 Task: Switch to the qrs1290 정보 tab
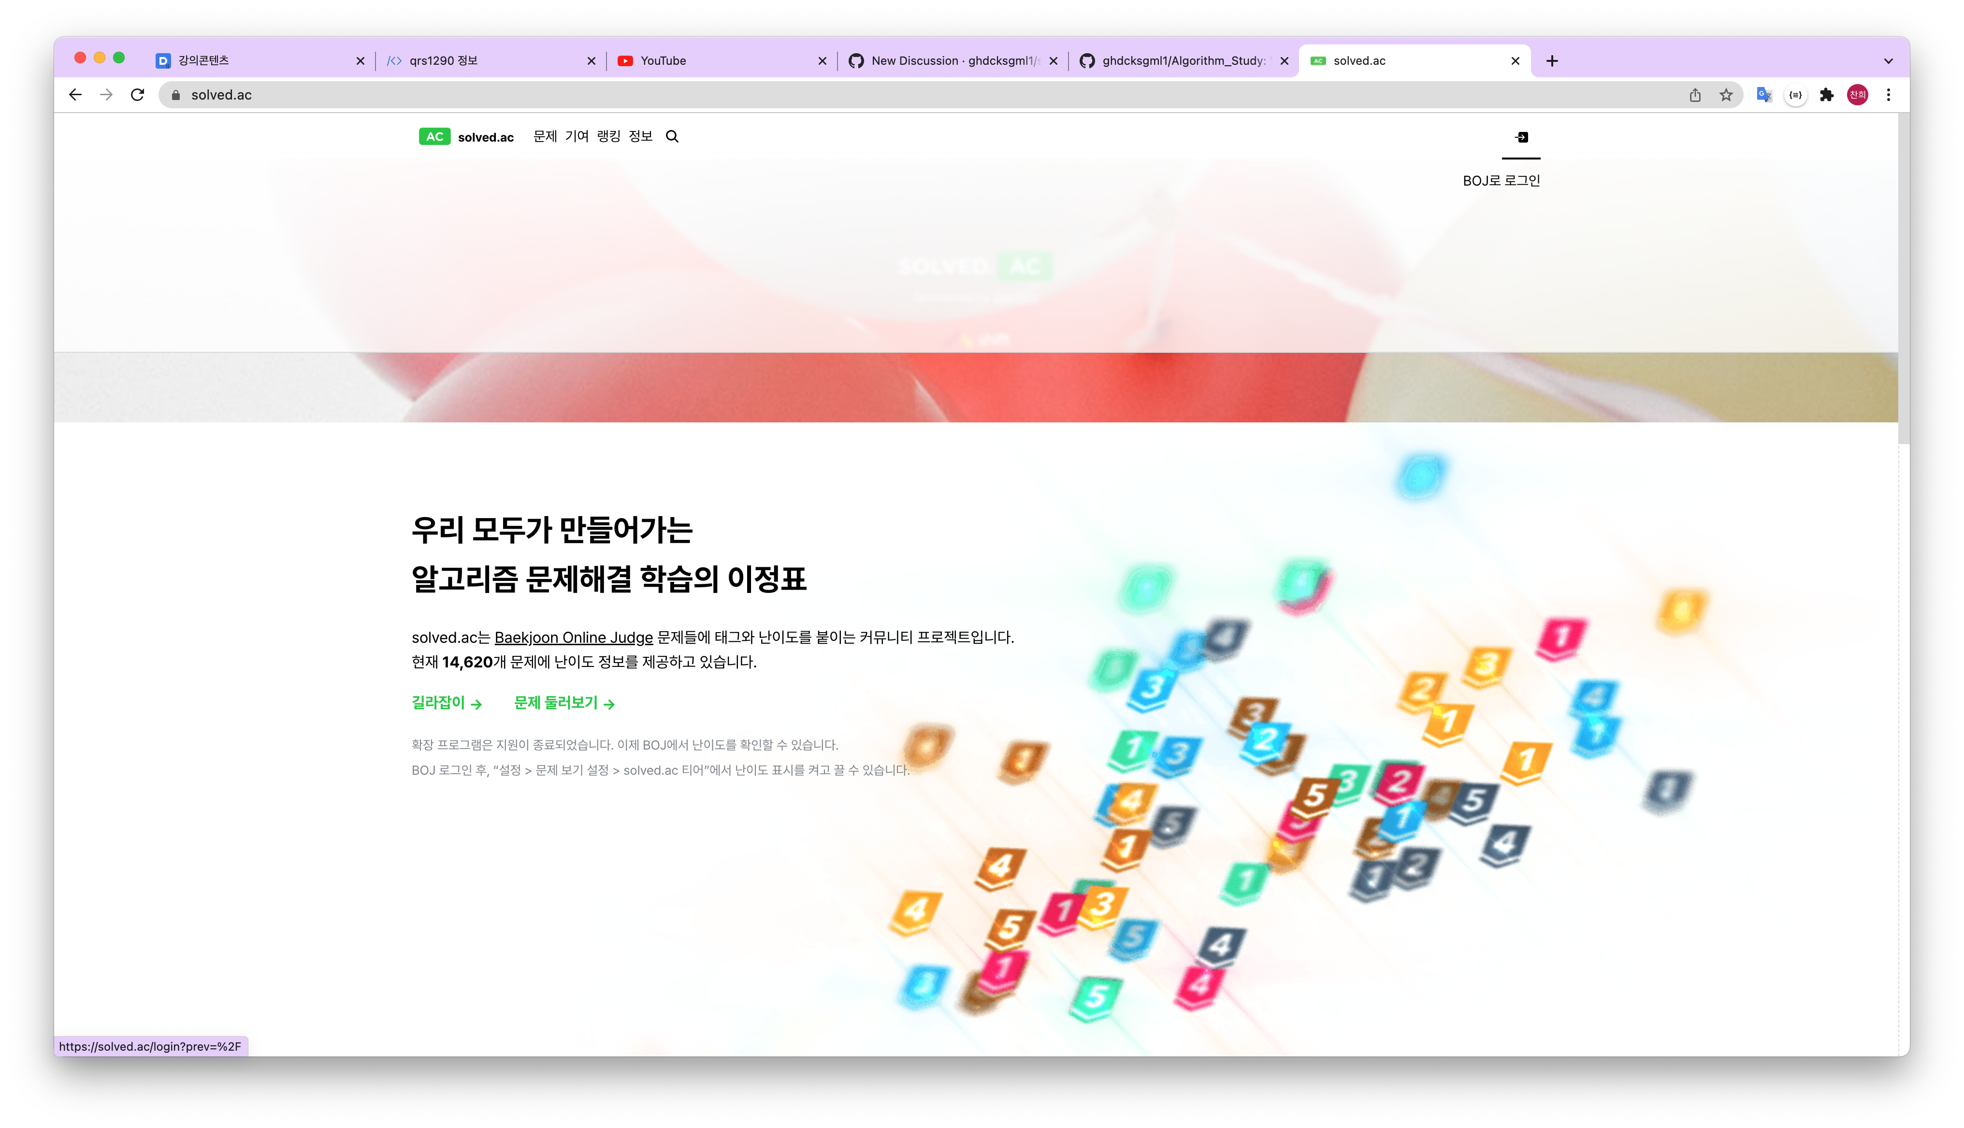[x=490, y=60]
